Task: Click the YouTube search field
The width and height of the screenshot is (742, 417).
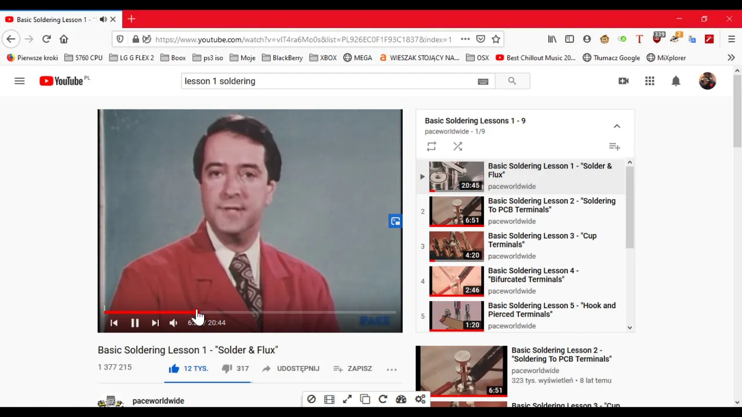Action: click(x=328, y=81)
